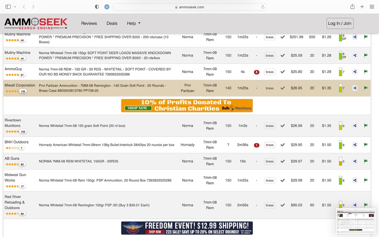This screenshot has width=379, height=237.
Task: Flag the BNH Outdoors listing
Action: 366,145
